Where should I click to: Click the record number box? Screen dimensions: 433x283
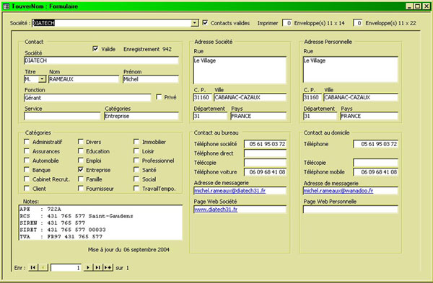(x=66, y=267)
